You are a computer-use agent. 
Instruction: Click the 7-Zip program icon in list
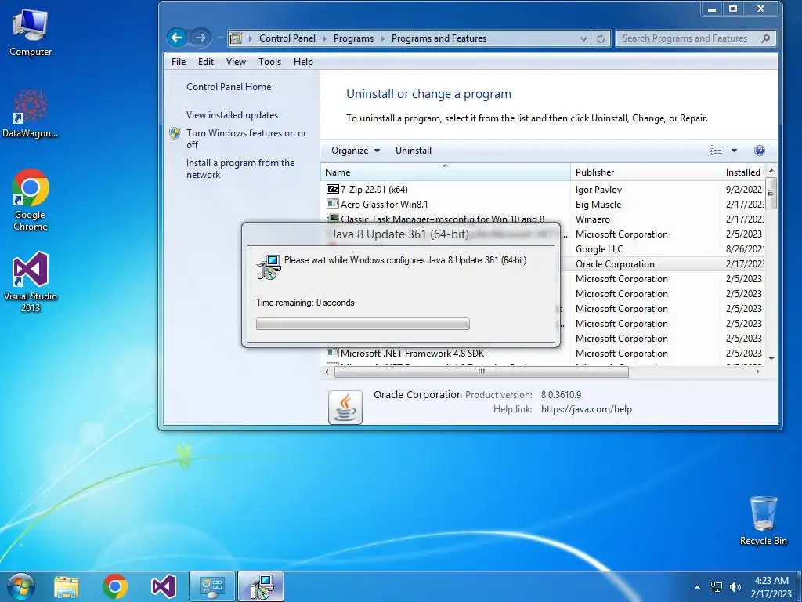tap(332, 190)
